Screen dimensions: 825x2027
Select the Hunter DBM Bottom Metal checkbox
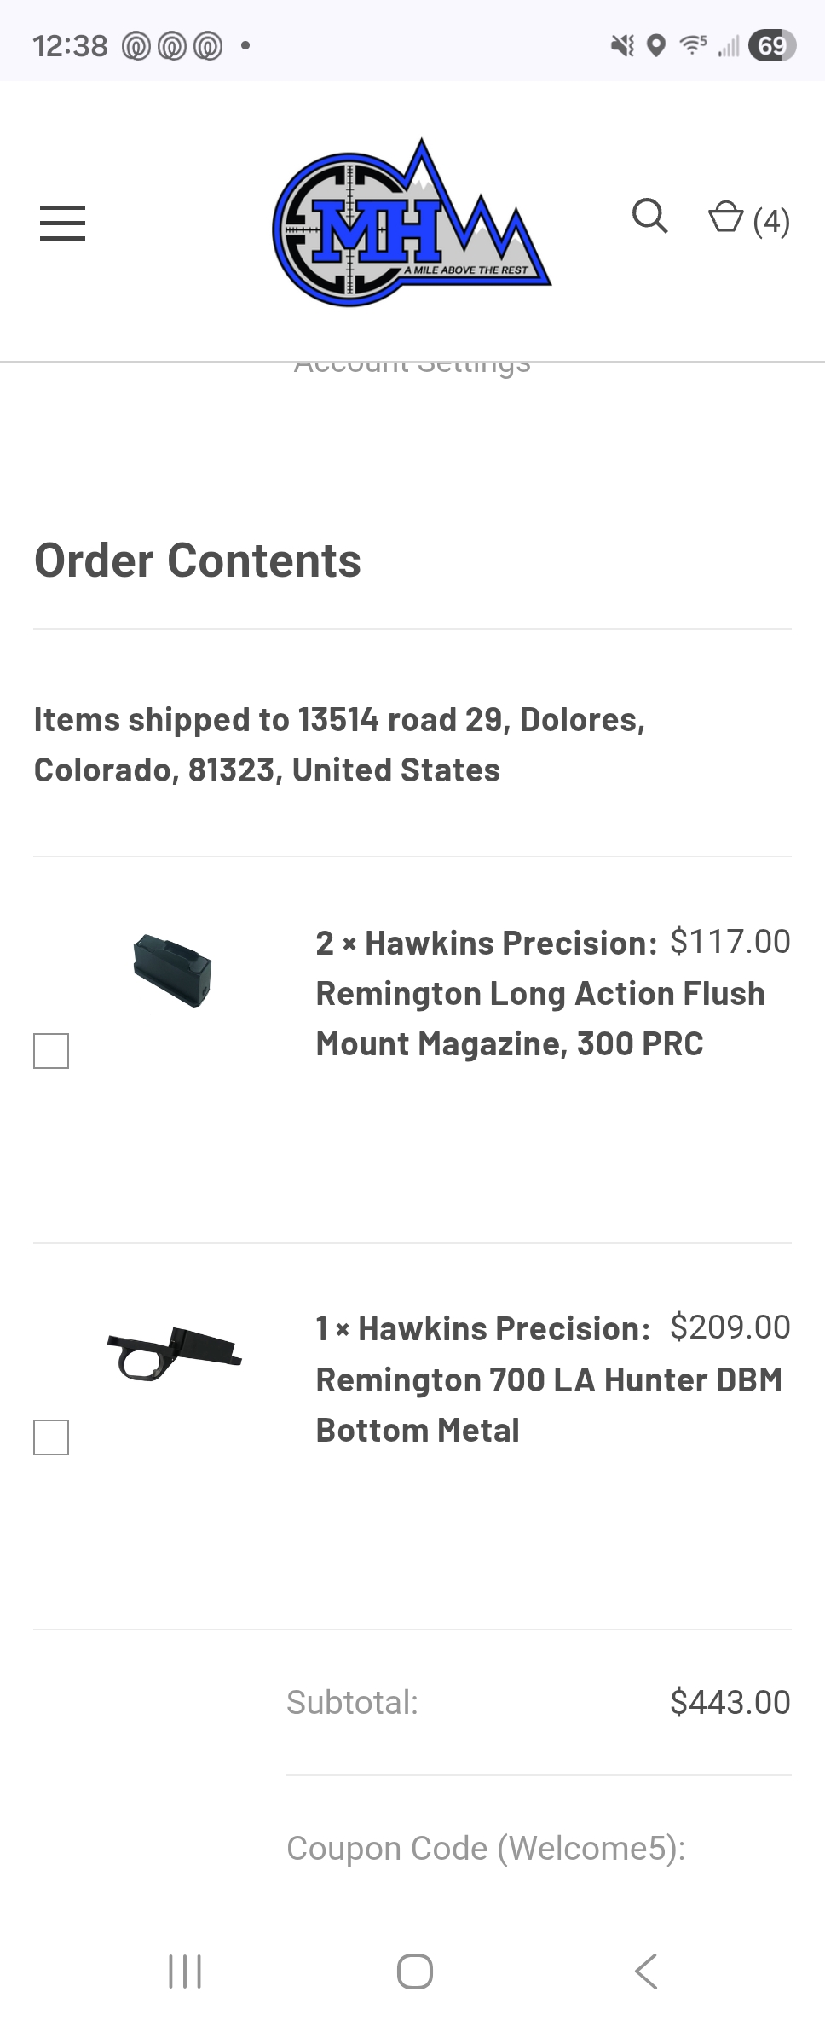click(51, 1437)
